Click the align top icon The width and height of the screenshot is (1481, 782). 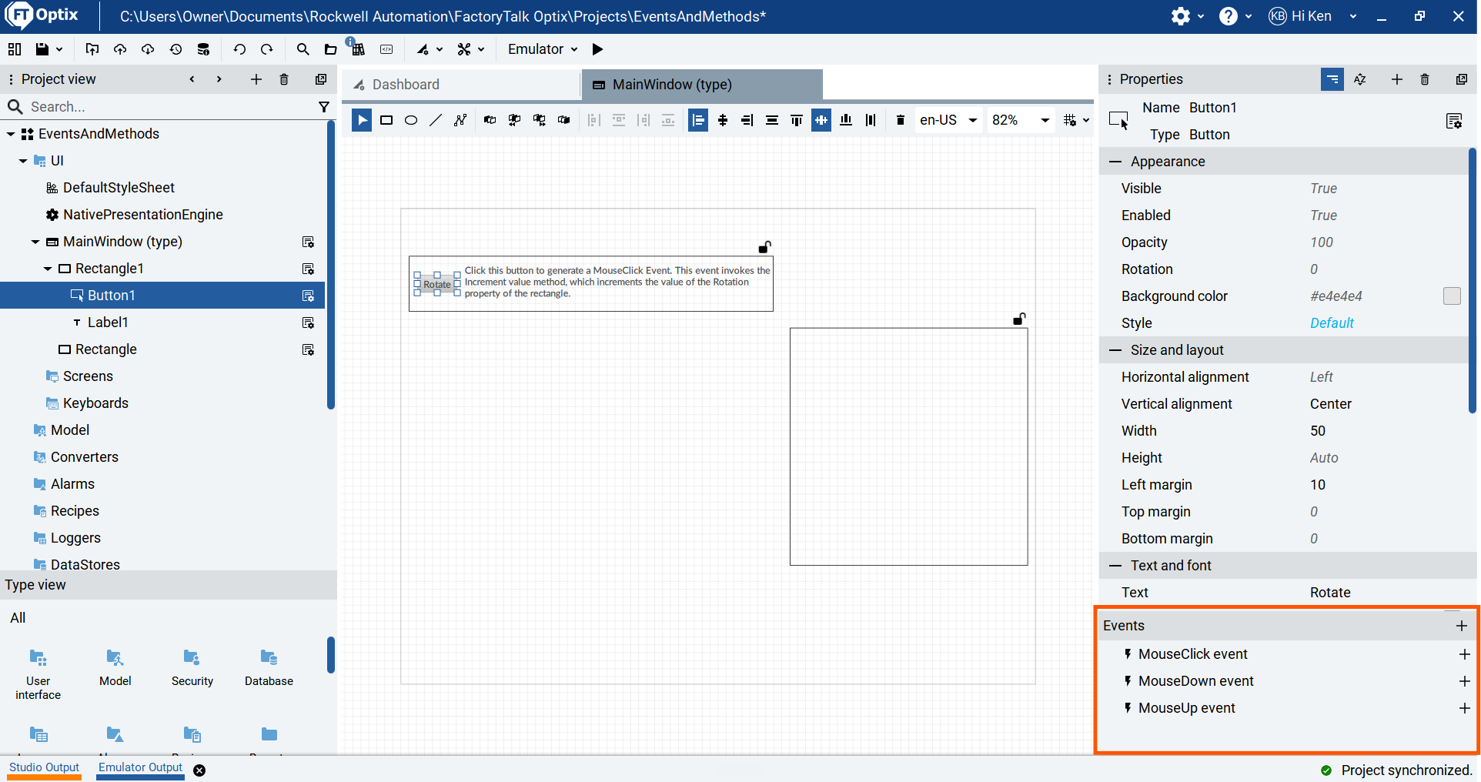(797, 120)
